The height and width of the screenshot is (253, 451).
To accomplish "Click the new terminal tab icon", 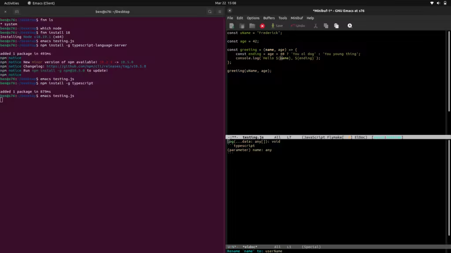I will pyautogui.click(x=17, y=12).
